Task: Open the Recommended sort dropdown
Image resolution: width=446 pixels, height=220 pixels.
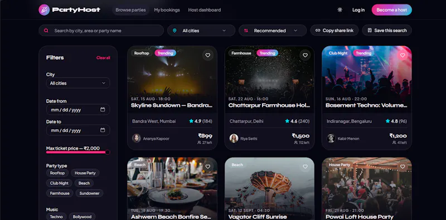Action: pyautogui.click(x=273, y=31)
